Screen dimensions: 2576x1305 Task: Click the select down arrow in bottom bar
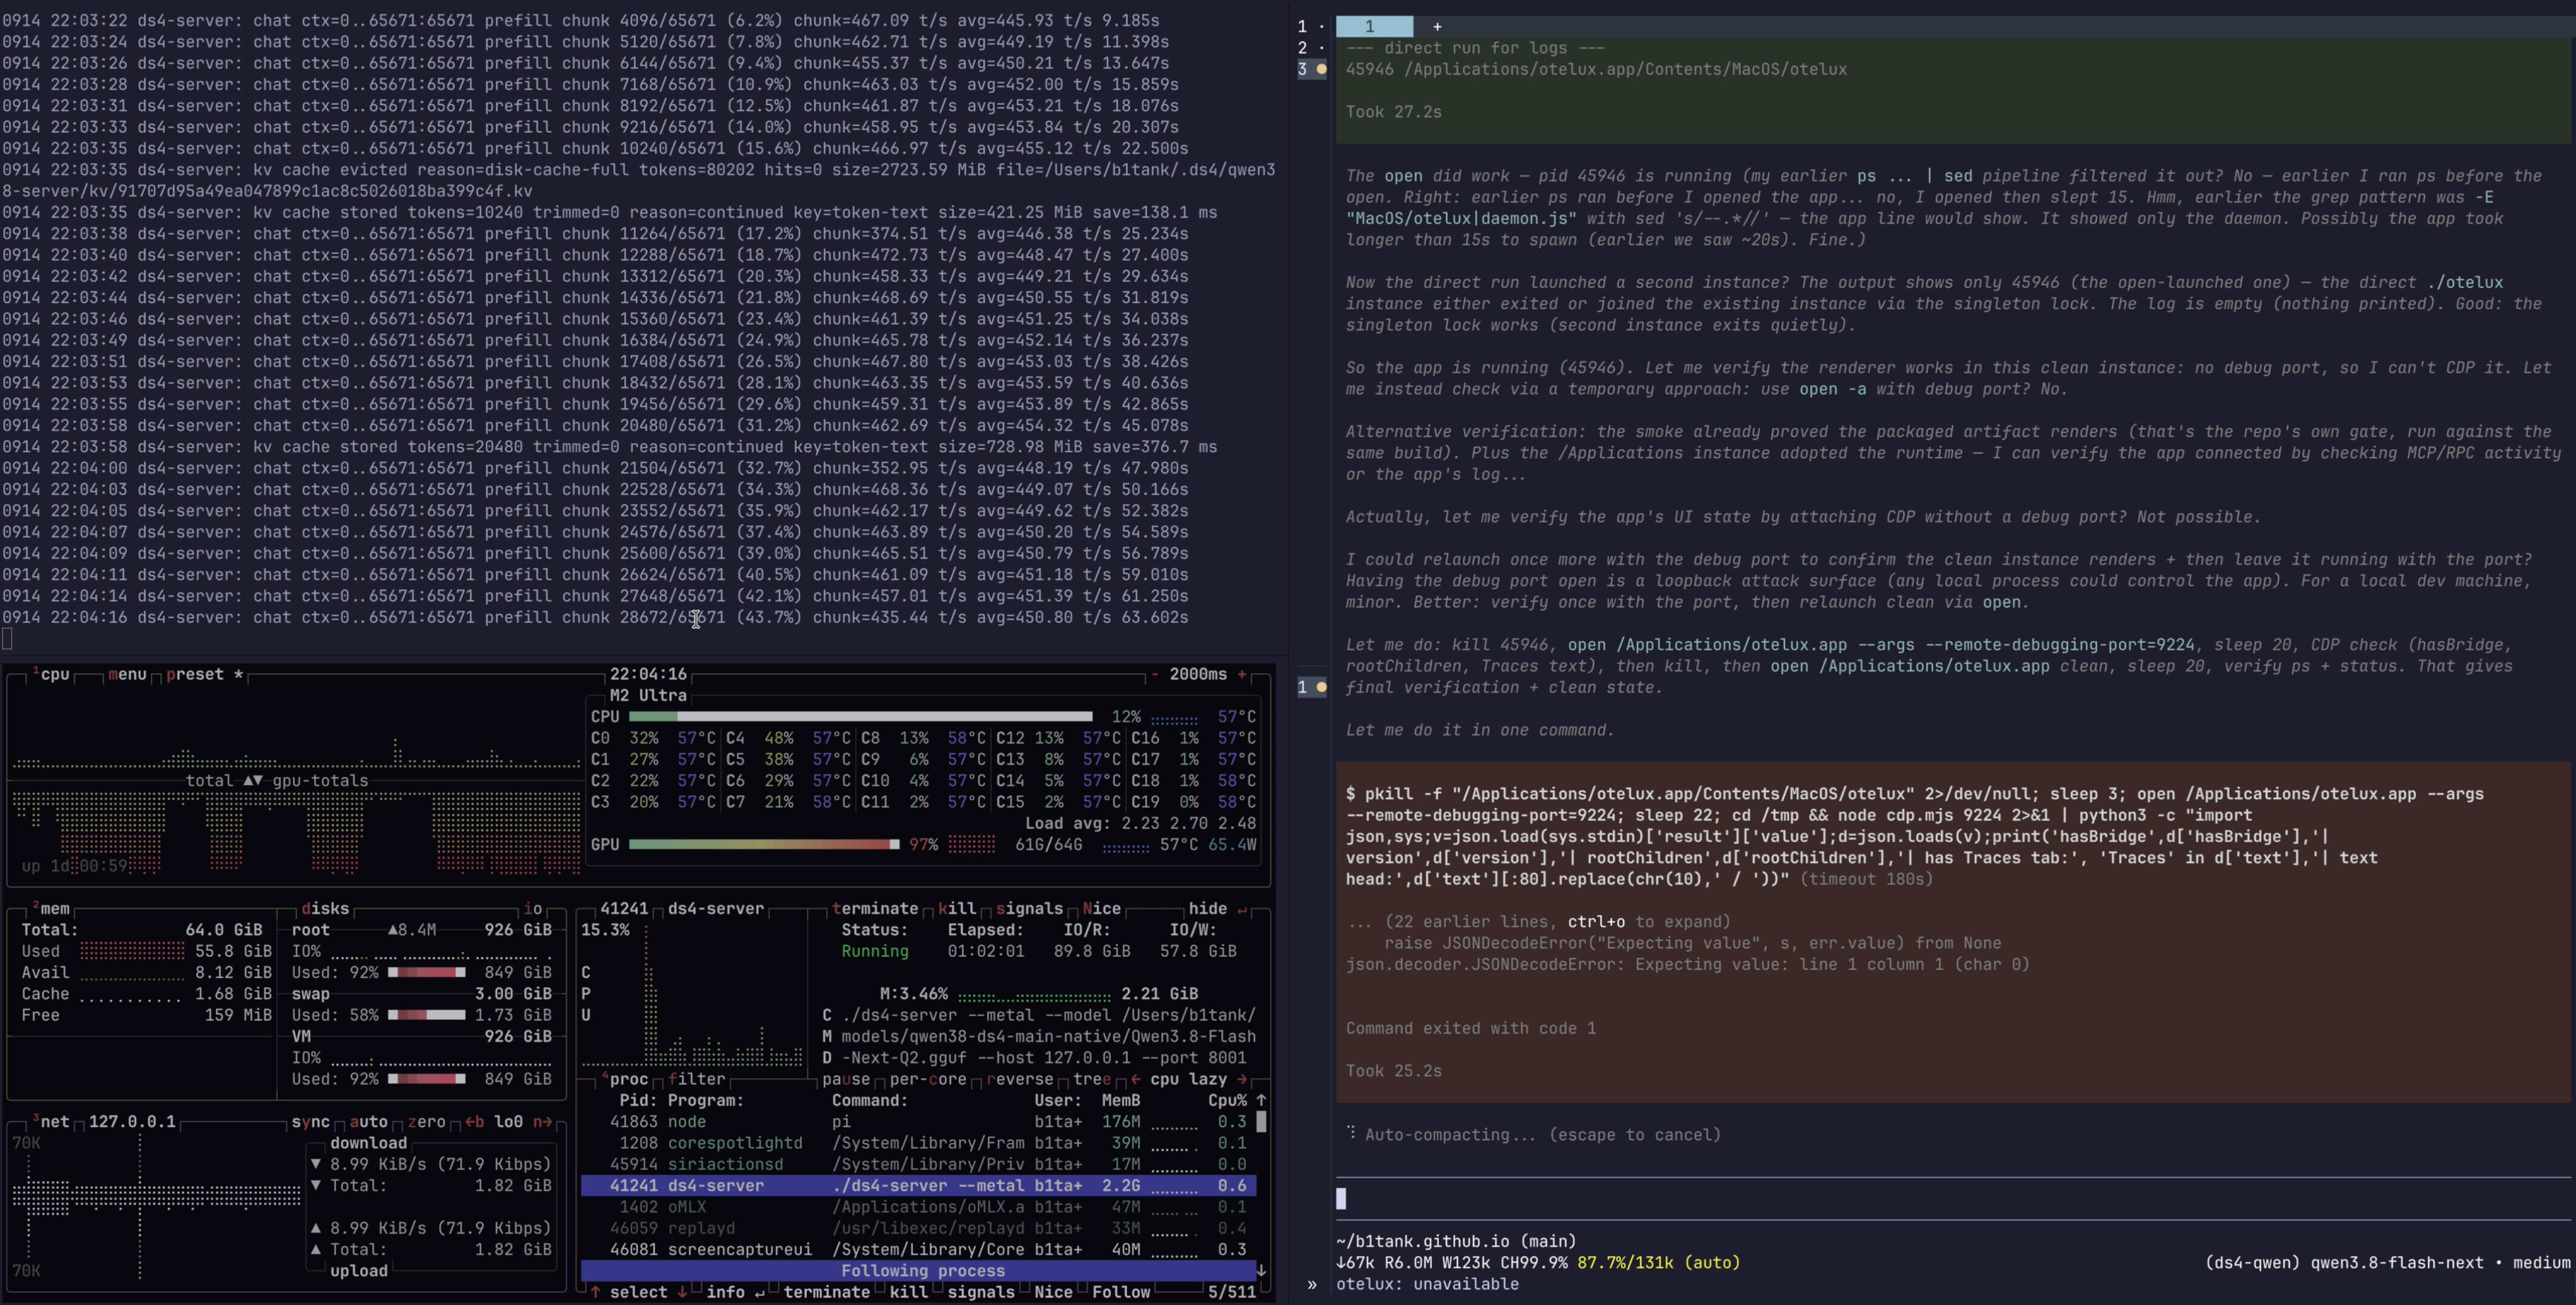coord(682,1292)
